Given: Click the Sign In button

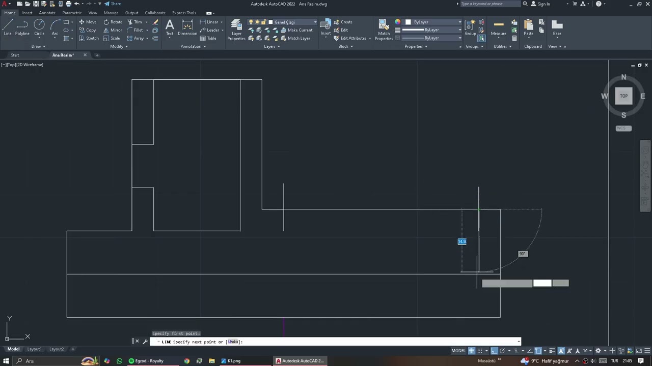Looking at the screenshot, I should click(540, 4).
